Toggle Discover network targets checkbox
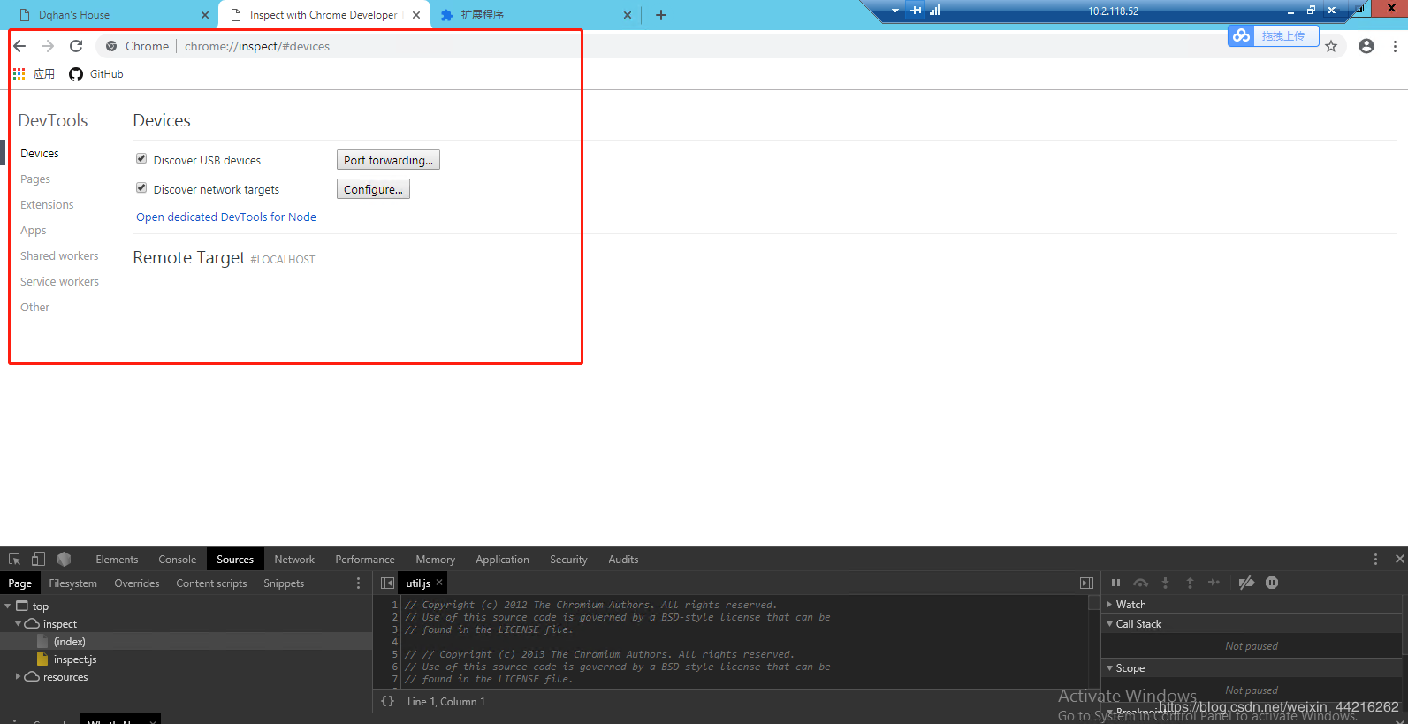Screen dimensions: 1408x724 (141, 188)
